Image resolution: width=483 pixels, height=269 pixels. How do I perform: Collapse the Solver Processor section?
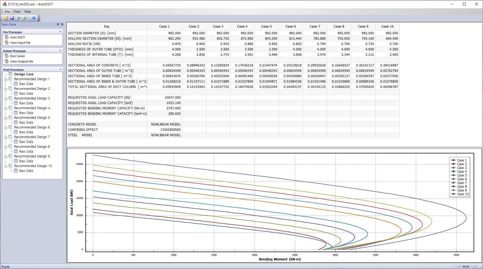(60, 51)
